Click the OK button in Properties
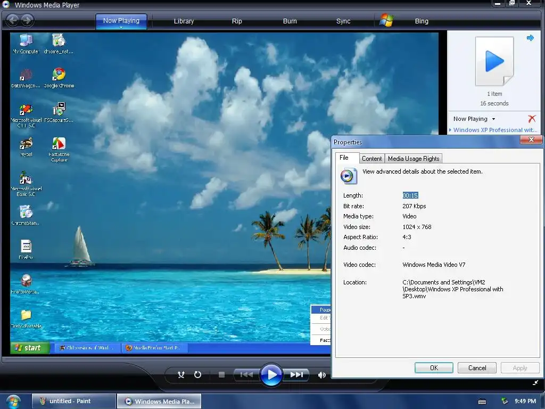Screen dimensions: 545x409 point(434,368)
